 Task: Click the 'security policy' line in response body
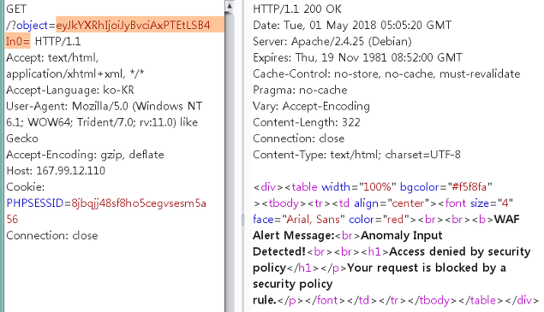point(292,284)
